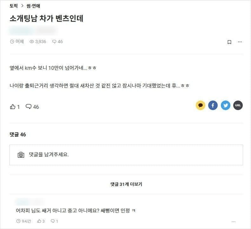The width and height of the screenshot is (251, 229).
Task: Expand 댓글 31개 더보기 to load more comments
Action: pyautogui.click(x=126, y=184)
